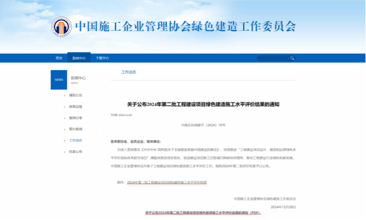The width and height of the screenshot is (366, 220).
Task: Open the 2024年第二批 evaluation results attachment link
Action: pos(167,182)
